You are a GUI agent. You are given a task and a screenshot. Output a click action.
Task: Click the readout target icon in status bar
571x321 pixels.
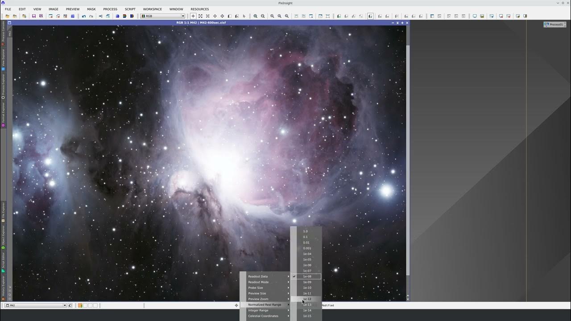[x=236, y=305]
